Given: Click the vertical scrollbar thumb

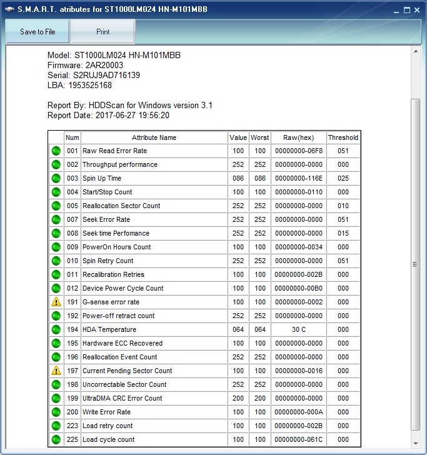Looking at the screenshot, I should coord(416,264).
